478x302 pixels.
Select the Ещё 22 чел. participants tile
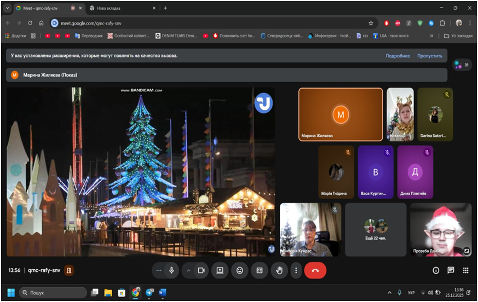click(376, 229)
